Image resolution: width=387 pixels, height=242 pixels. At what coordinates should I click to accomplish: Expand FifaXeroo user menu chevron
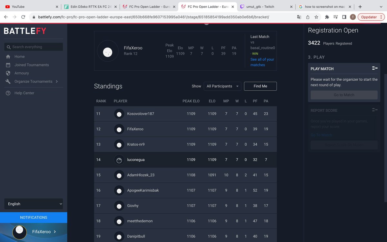[55, 232]
